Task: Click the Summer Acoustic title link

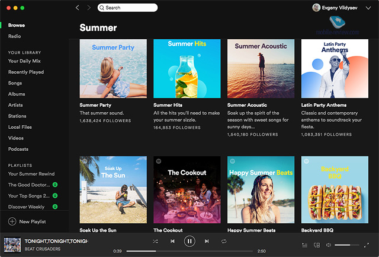Action: tap(247, 105)
